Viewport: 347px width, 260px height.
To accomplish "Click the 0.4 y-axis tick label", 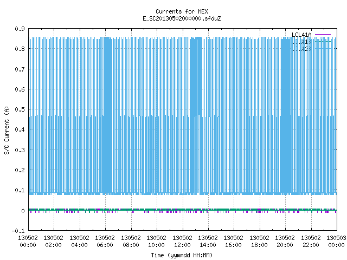I will tap(20, 129).
